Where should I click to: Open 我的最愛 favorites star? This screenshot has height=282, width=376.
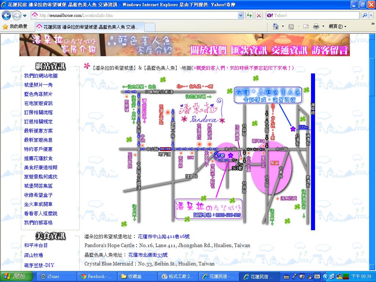coord(5,26)
